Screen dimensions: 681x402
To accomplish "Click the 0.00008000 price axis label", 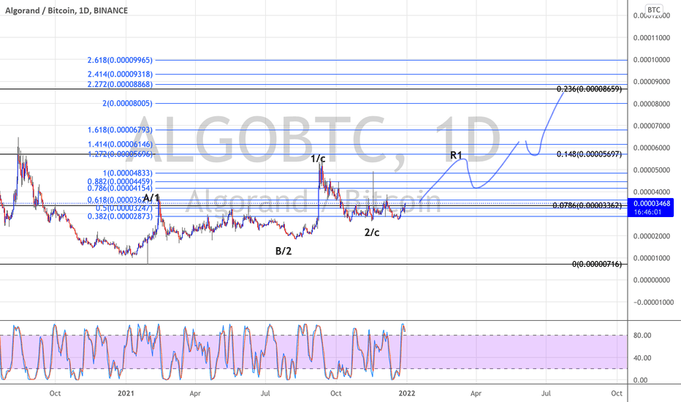I will [x=652, y=104].
